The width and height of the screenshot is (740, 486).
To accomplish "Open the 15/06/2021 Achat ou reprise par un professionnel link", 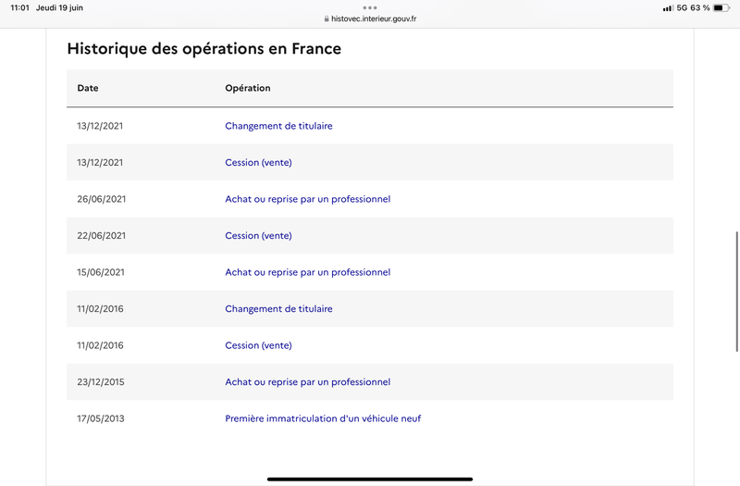I will [x=308, y=272].
